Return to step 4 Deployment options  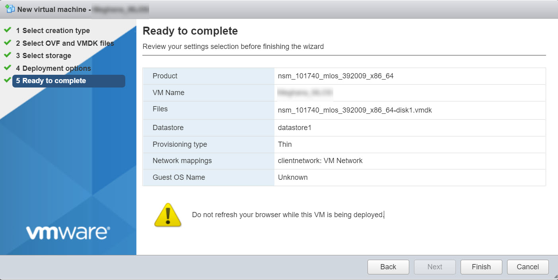pos(54,68)
